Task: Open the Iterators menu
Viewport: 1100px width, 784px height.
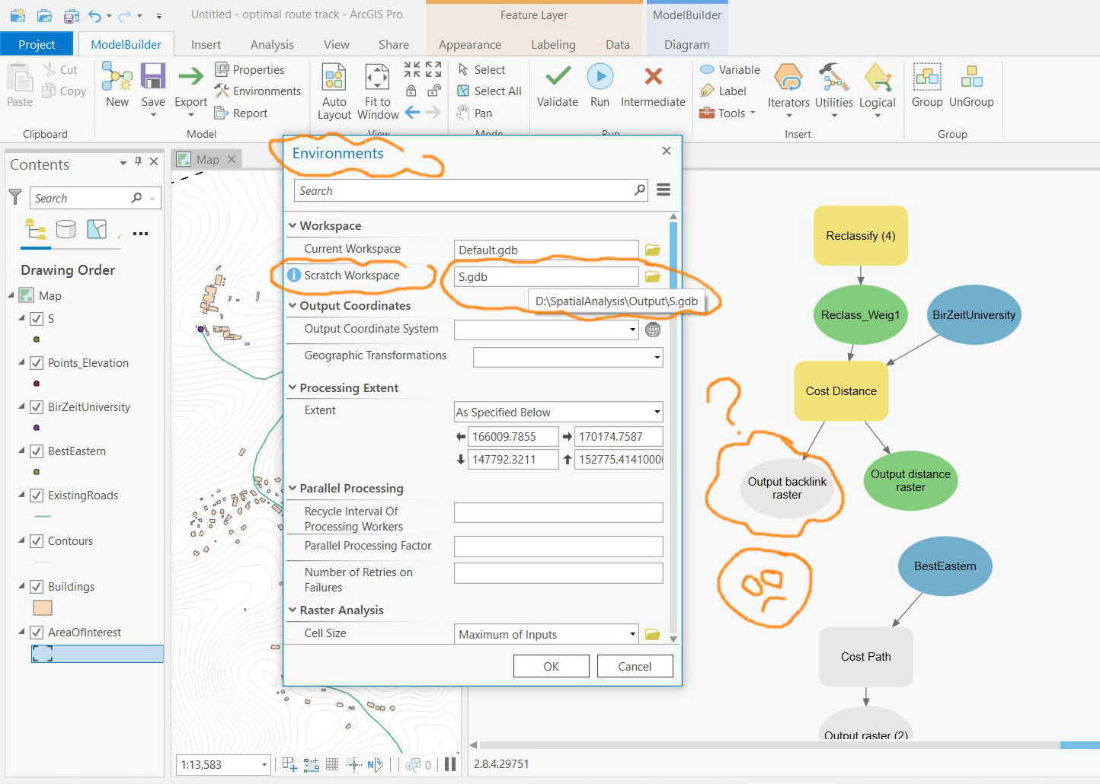Action: [788, 90]
